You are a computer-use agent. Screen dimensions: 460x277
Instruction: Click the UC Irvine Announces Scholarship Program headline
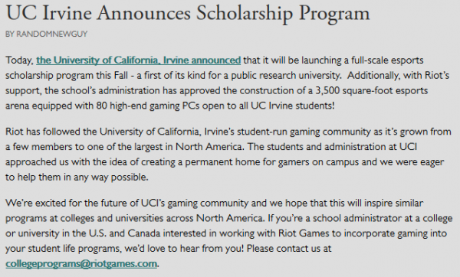click(188, 14)
